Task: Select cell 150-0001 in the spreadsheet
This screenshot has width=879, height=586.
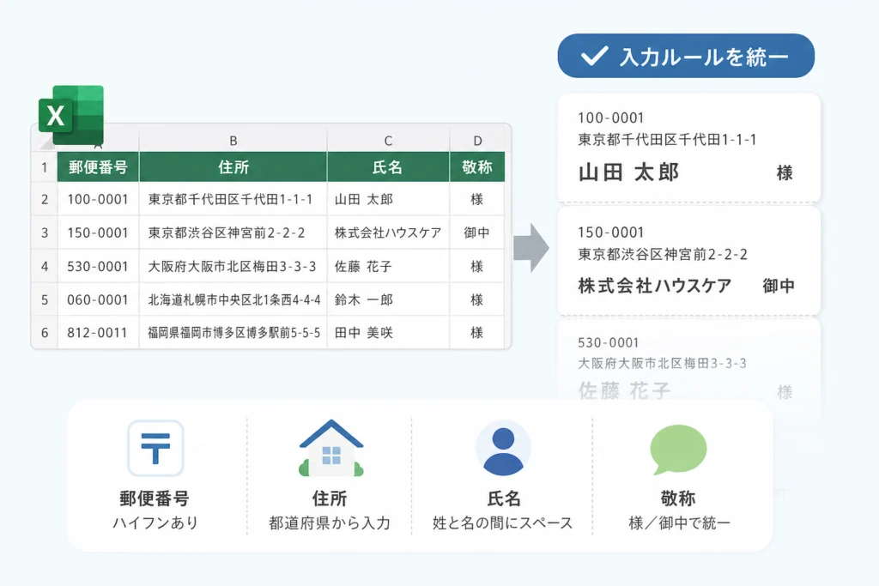Action: point(98,233)
